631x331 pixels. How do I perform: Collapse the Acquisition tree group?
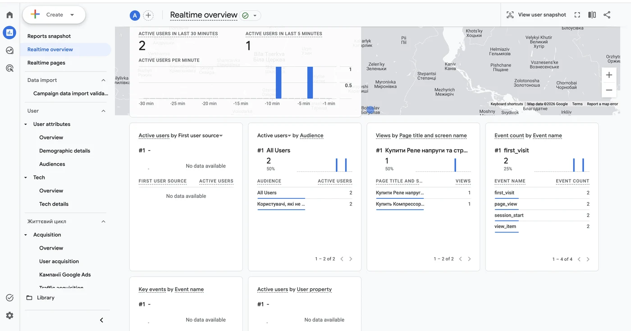pyautogui.click(x=26, y=235)
